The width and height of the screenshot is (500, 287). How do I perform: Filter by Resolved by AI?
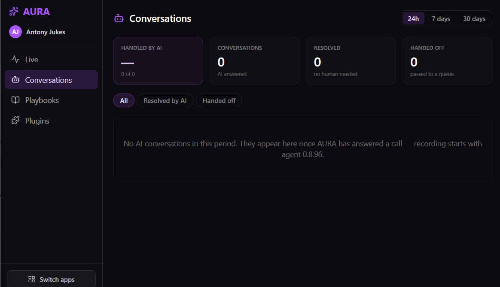tap(165, 101)
